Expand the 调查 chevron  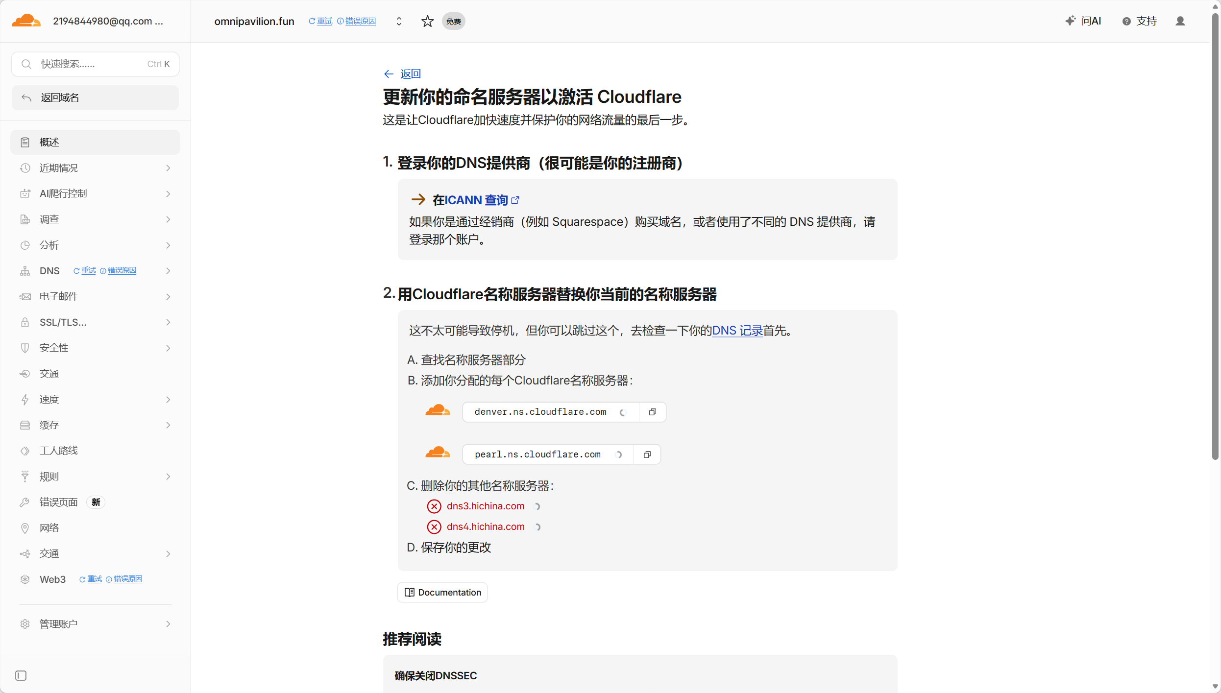coord(168,219)
